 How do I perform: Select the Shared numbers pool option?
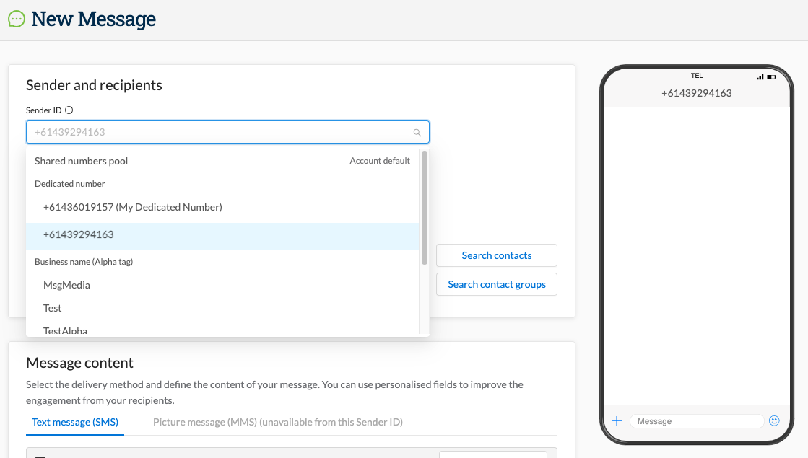(81, 161)
